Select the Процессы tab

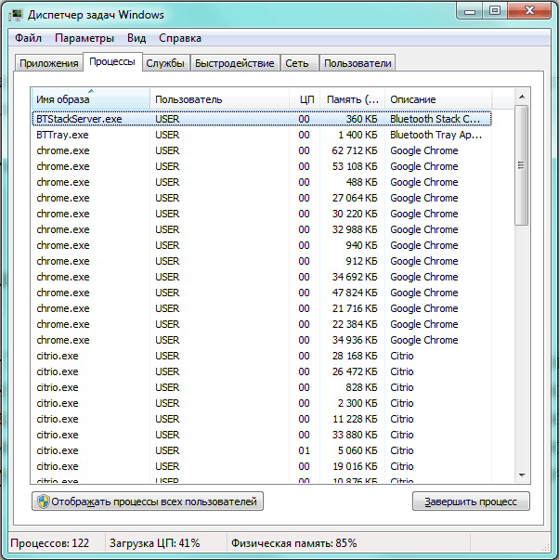pyautogui.click(x=112, y=62)
